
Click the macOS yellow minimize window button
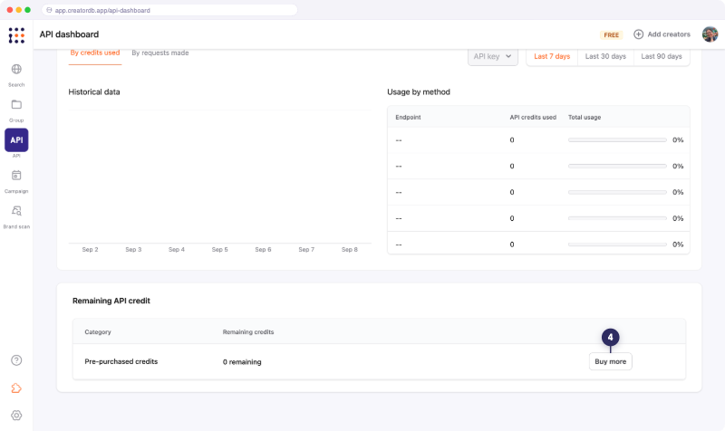point(18,10)
